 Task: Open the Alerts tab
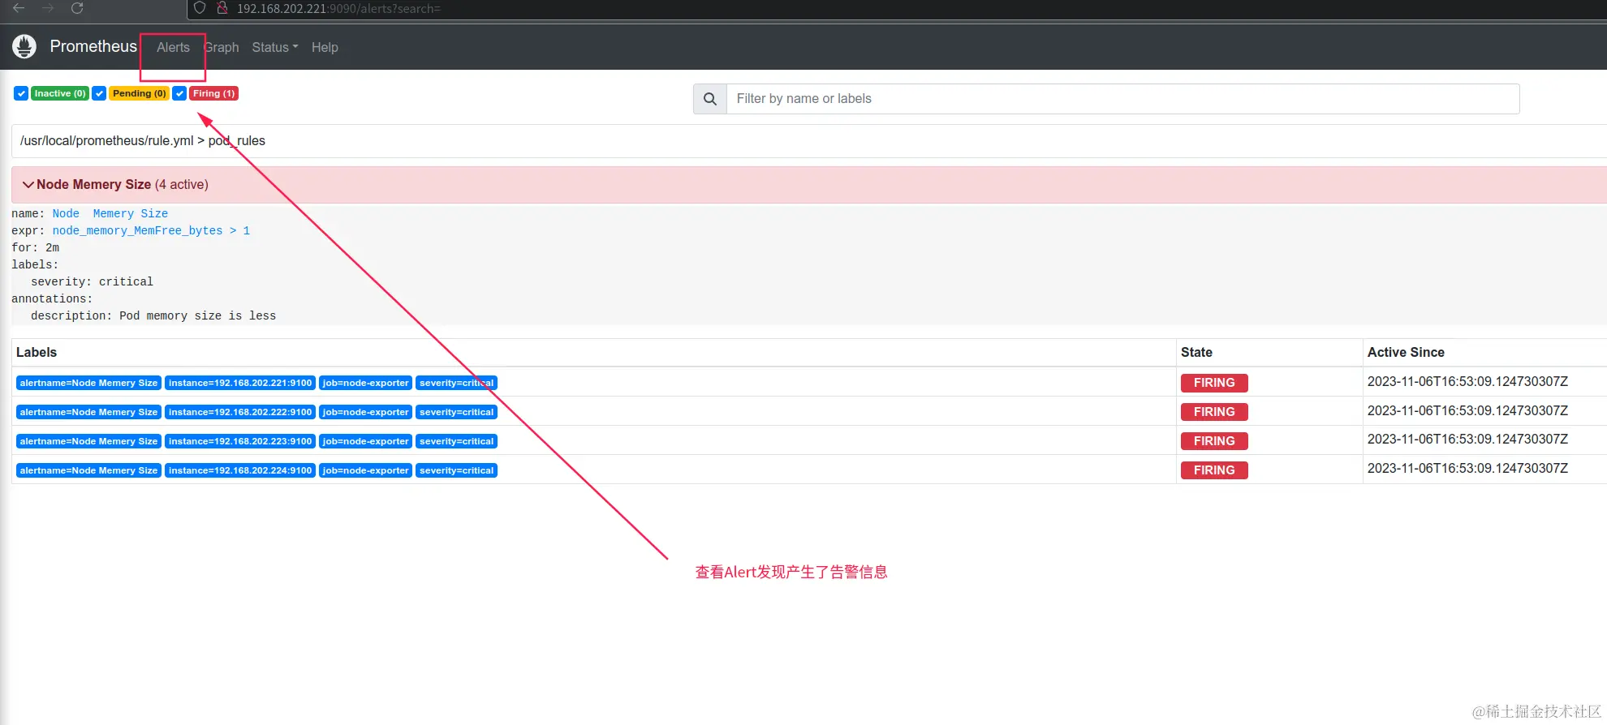pos(173,47)
